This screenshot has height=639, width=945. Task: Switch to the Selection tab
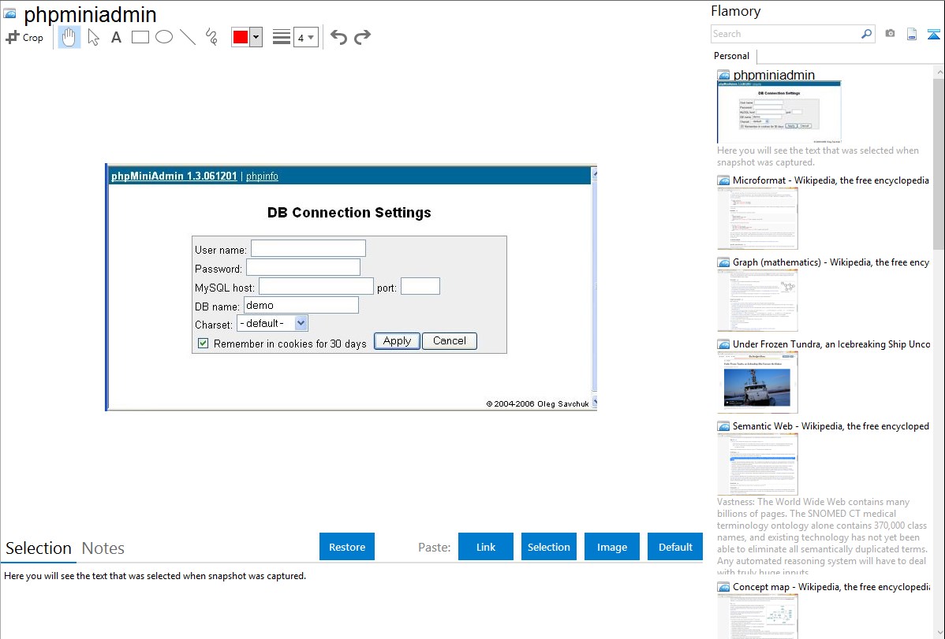pos(38,548)
